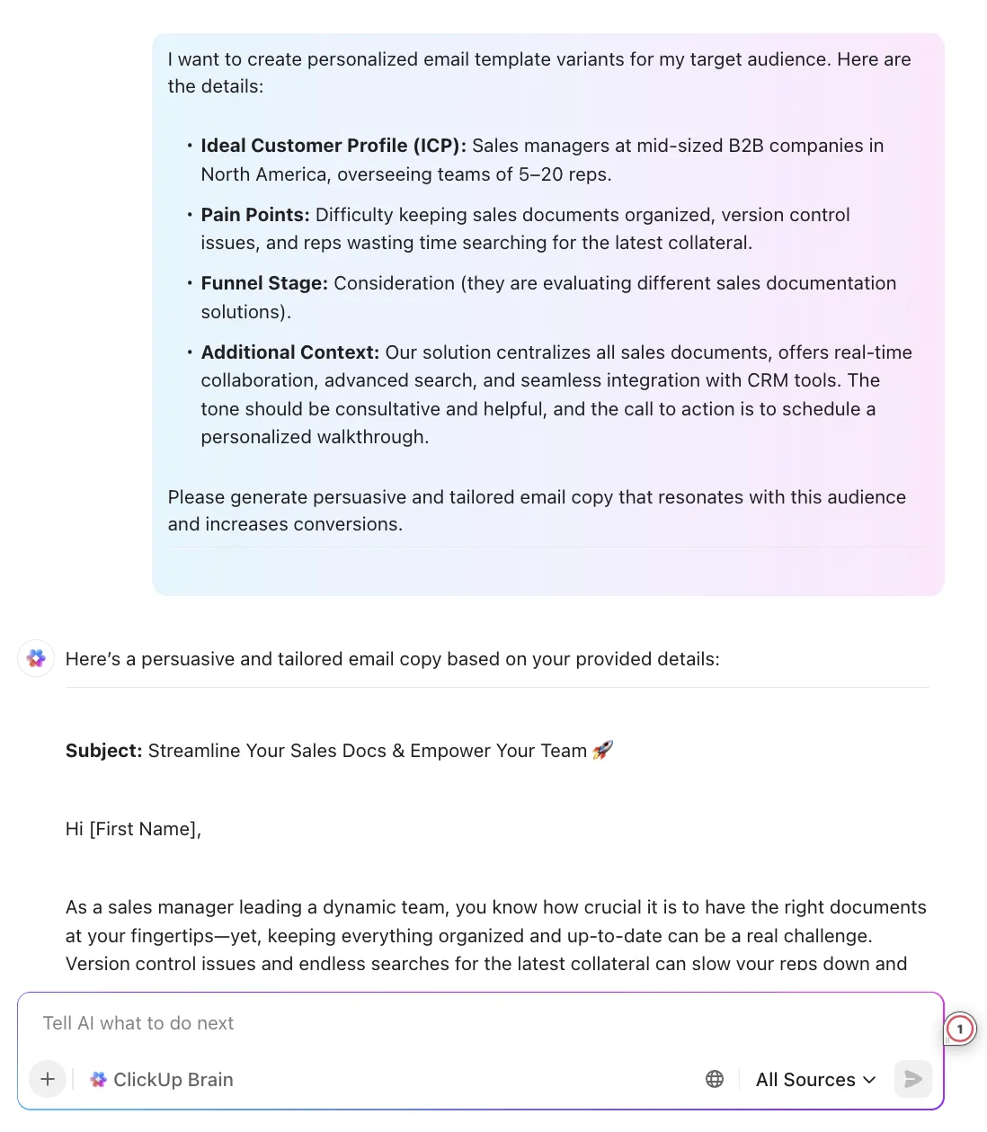
Task: Click the "Hi [First Name]," greeting
Action: 133,829
